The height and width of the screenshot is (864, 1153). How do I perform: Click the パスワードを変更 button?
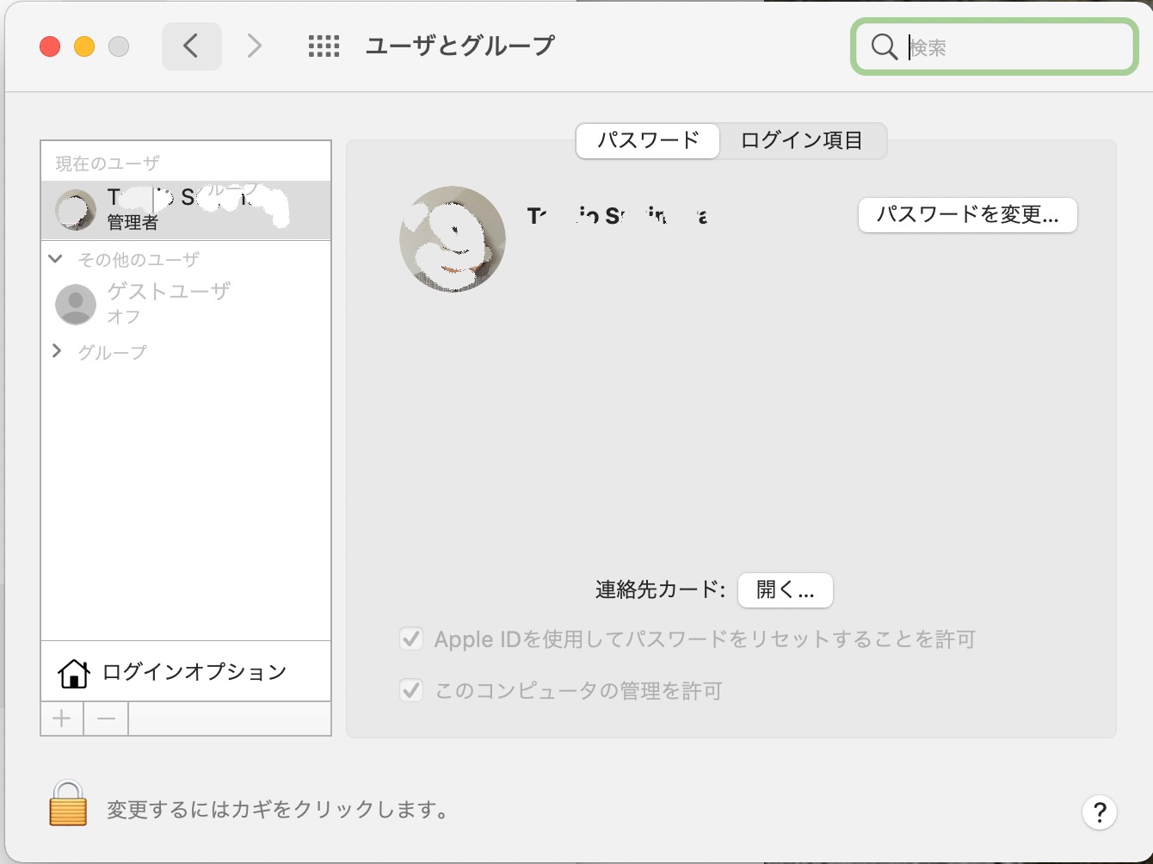(967, 215)
